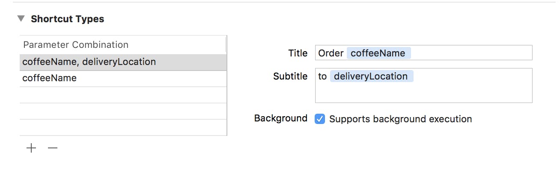The image size is (560, 171).
Task: Select the coffeeName token in Title
Action: (x=378, y=53)
